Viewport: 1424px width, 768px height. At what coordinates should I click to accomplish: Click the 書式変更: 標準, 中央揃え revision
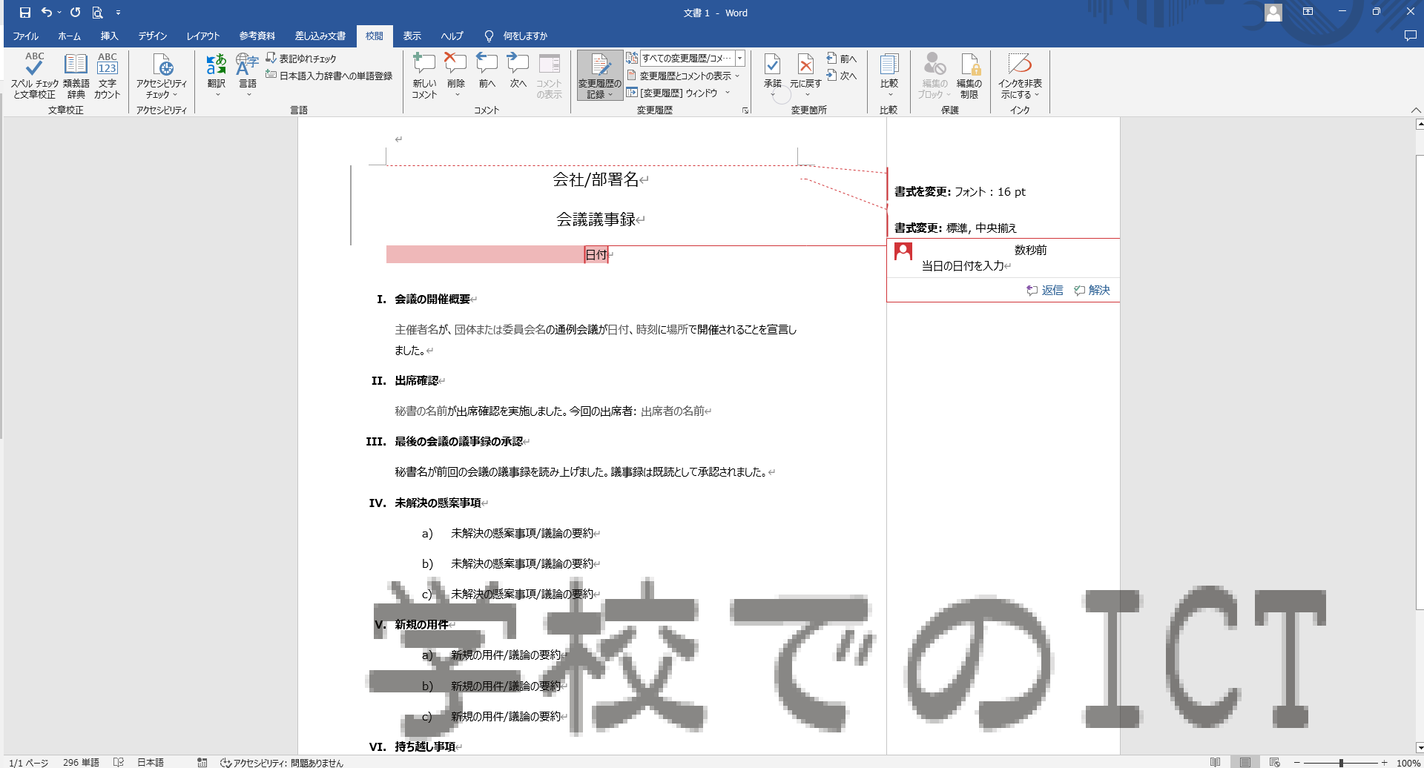click(955, 228)
